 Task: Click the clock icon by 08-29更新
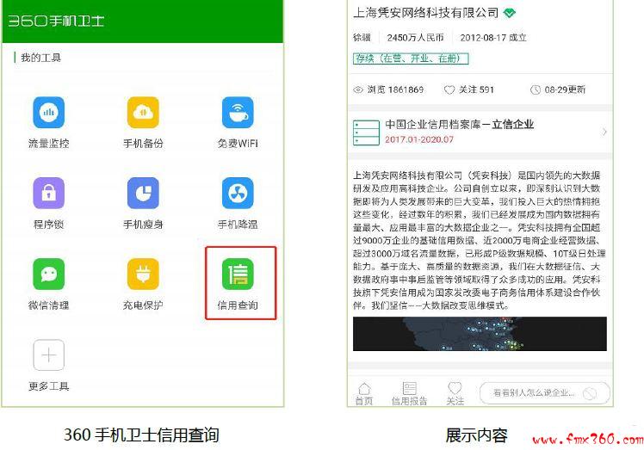[536, 89]
